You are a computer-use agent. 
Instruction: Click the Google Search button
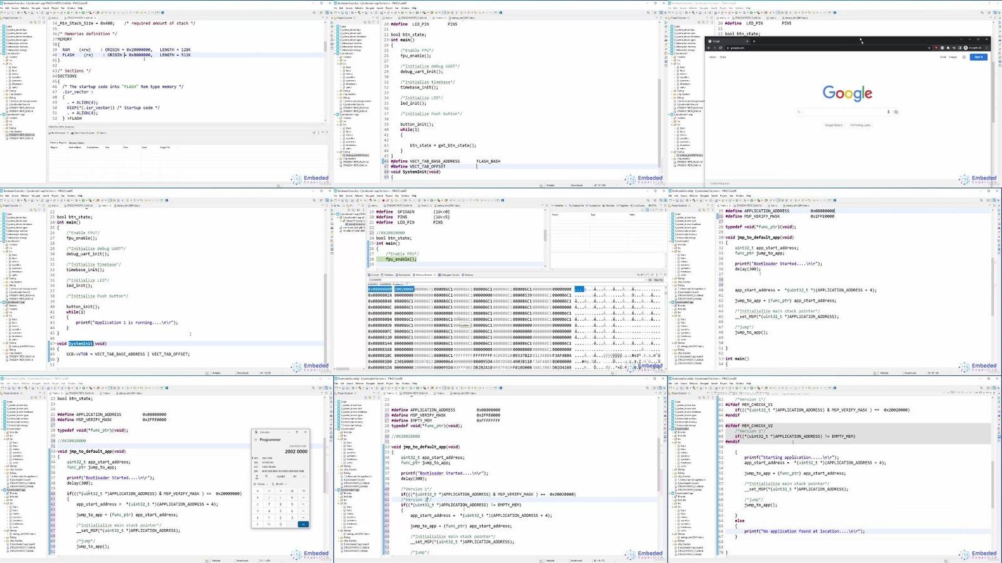coord(834,125)
